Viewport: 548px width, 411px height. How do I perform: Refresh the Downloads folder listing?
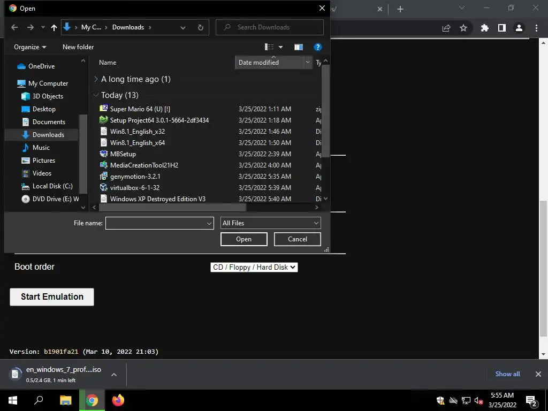pyautogui.click(x=200, y=27)
